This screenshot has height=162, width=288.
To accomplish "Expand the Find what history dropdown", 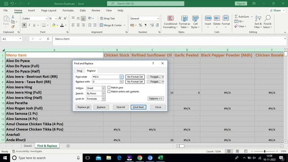I will click(121, 77).
